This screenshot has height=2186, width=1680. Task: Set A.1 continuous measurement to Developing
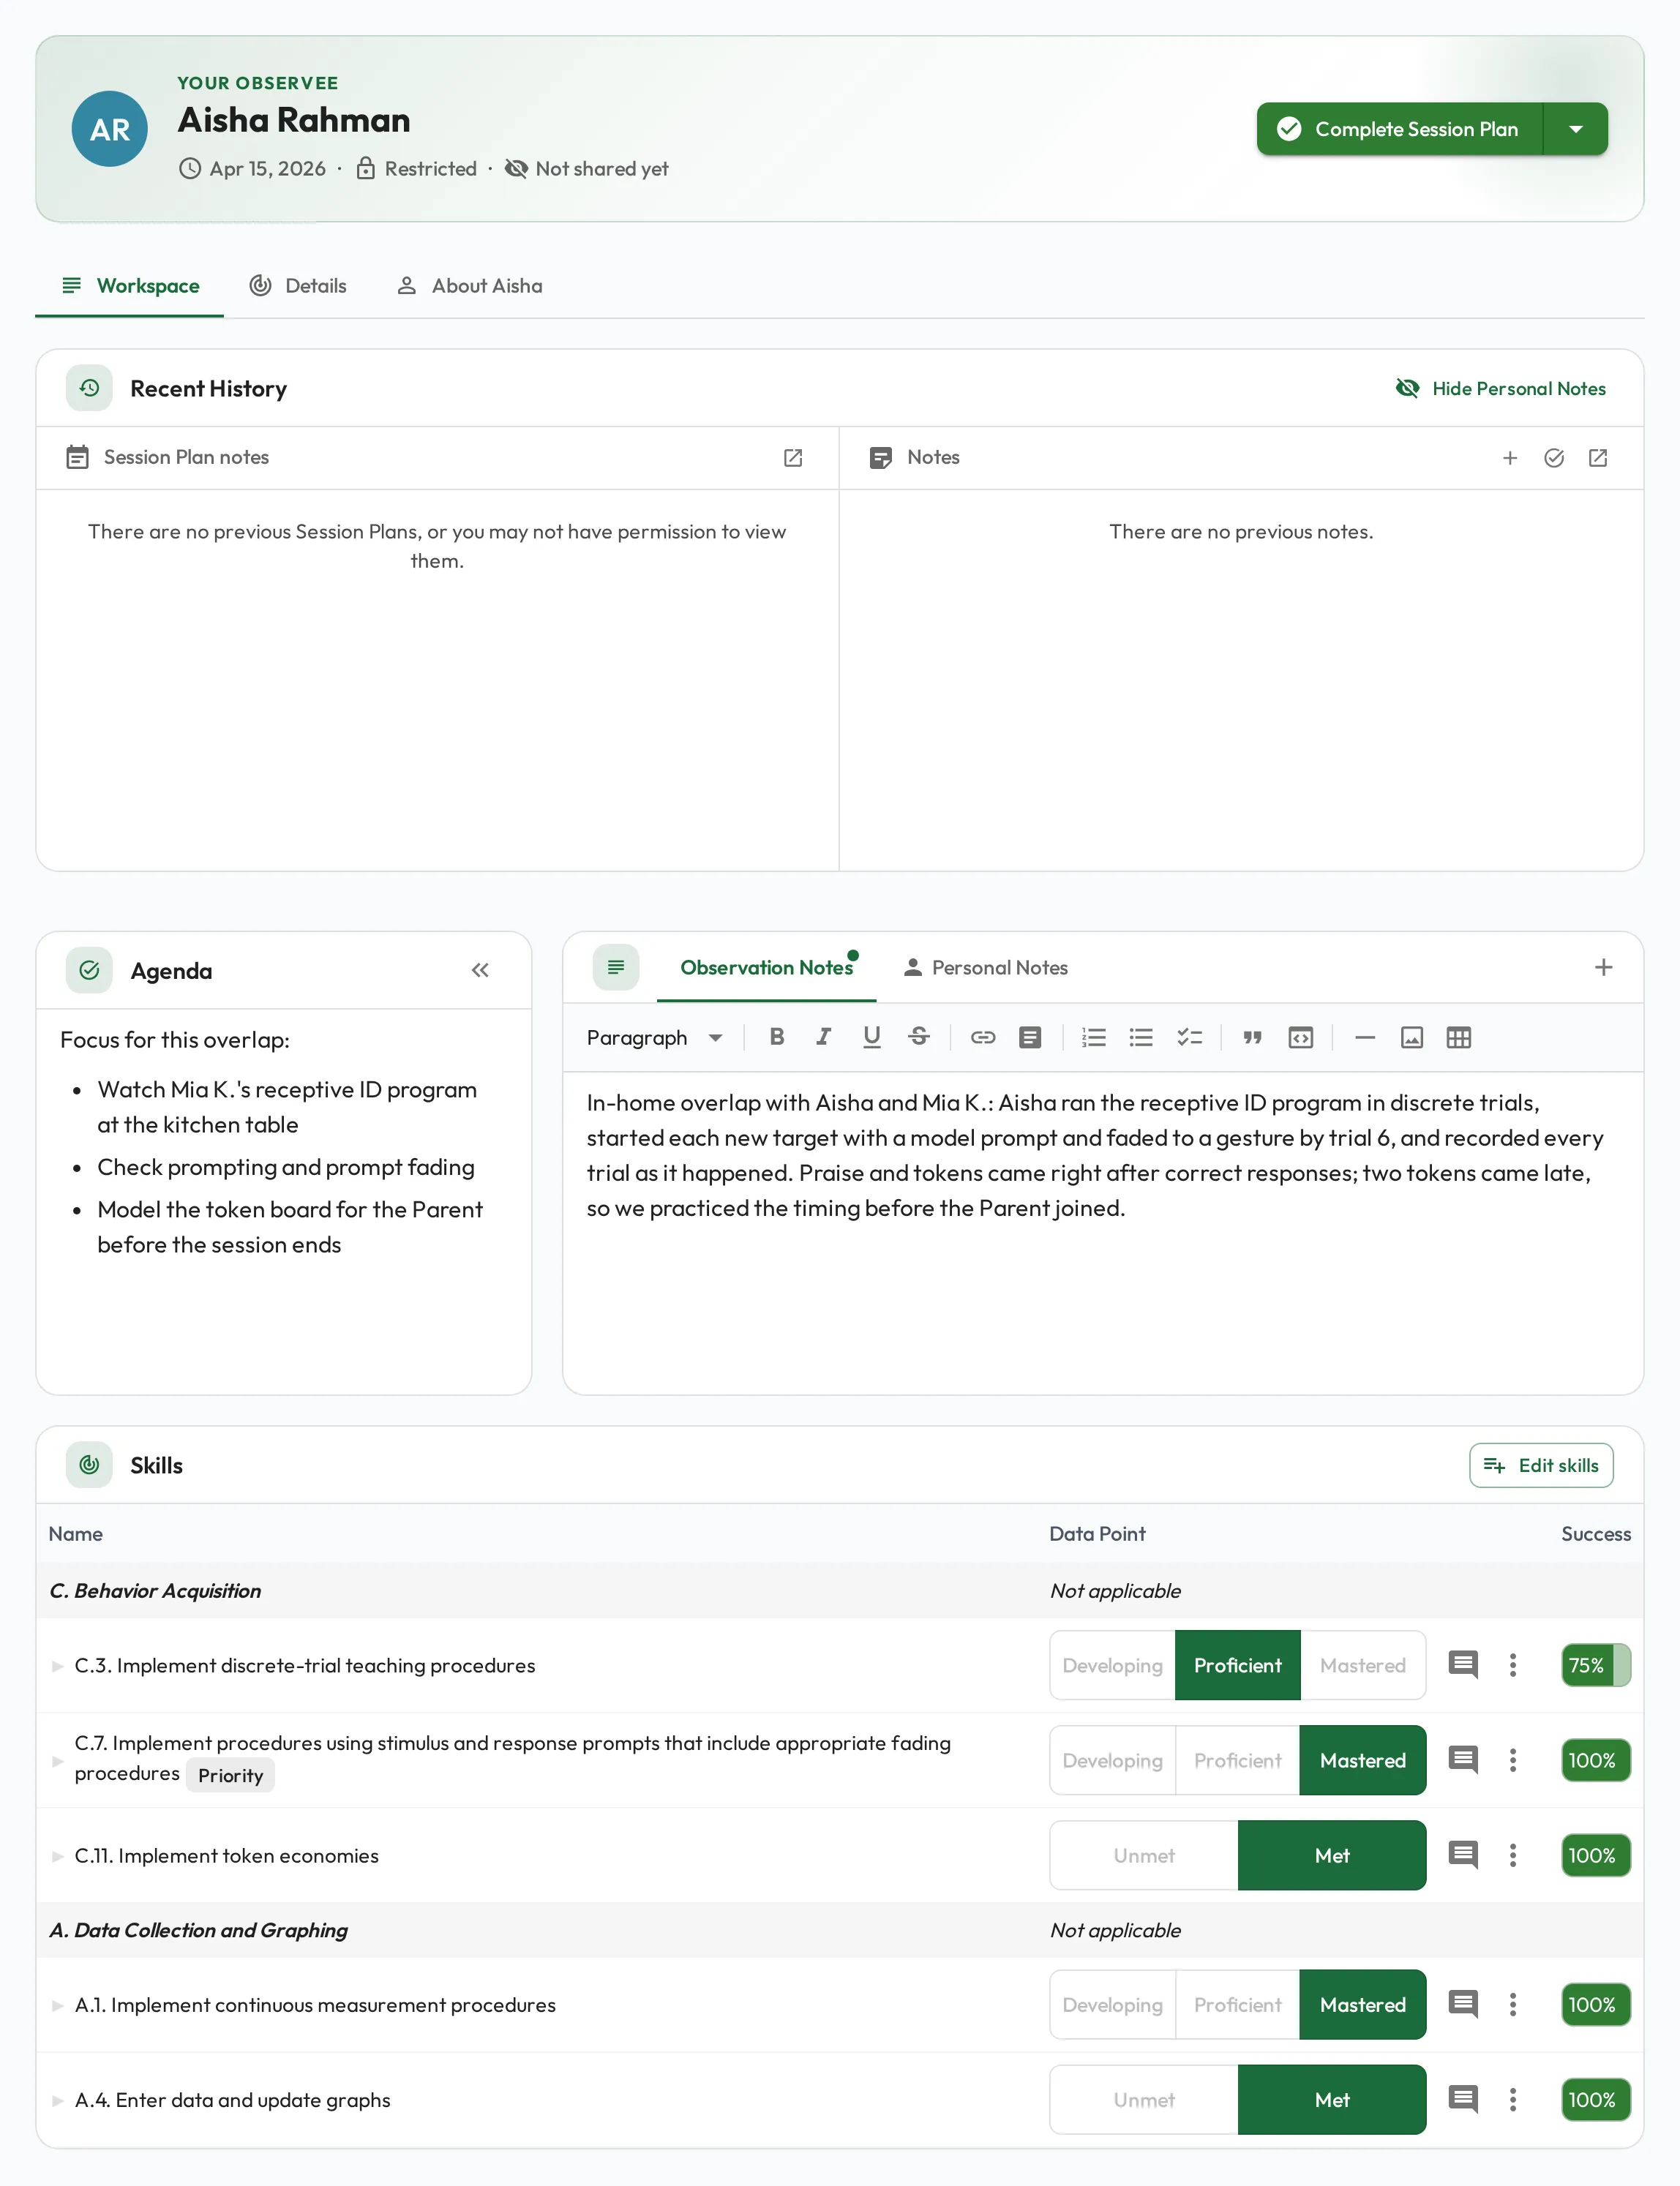[1113, 2004]
